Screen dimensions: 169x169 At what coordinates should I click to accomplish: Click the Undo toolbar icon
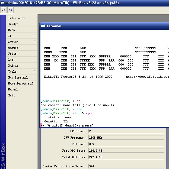pos(3,10)
